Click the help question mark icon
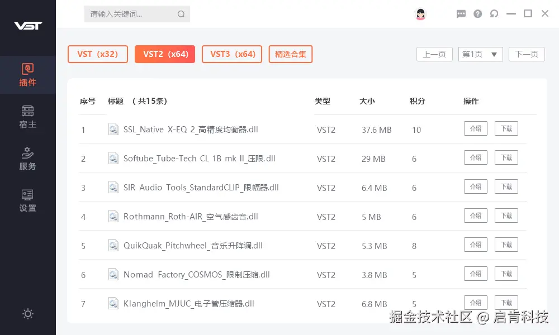The image size is (559, 335). tap(477, 14)
